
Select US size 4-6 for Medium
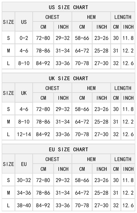point(24,51)
